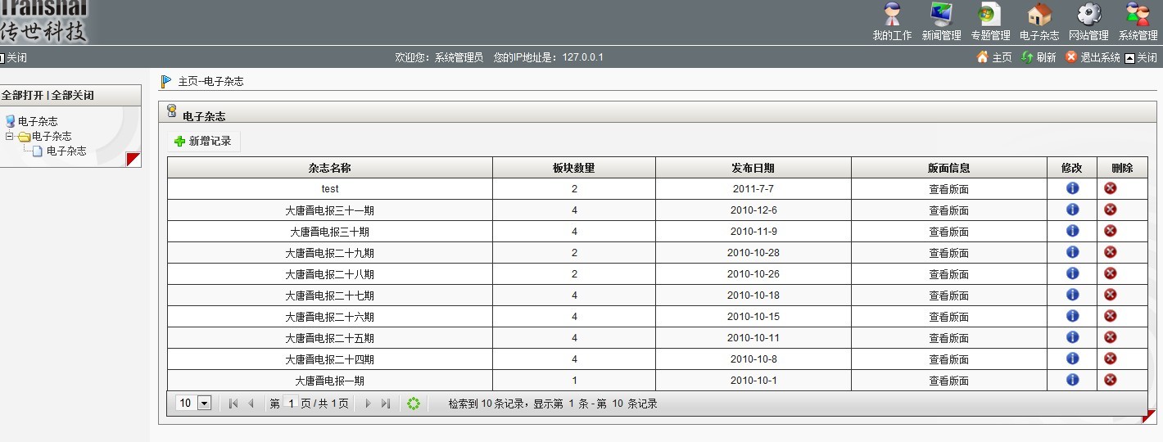1163x442 pixels.
Task: Open 电子杂志 module in top navigation
Action: click(1039, 22)
